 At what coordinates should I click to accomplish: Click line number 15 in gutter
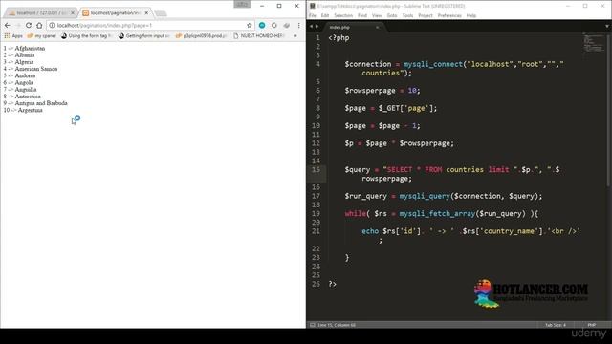pos(316,170)
